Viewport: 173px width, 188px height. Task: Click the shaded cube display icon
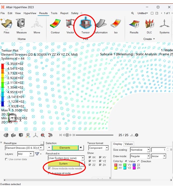pos(21,135)
